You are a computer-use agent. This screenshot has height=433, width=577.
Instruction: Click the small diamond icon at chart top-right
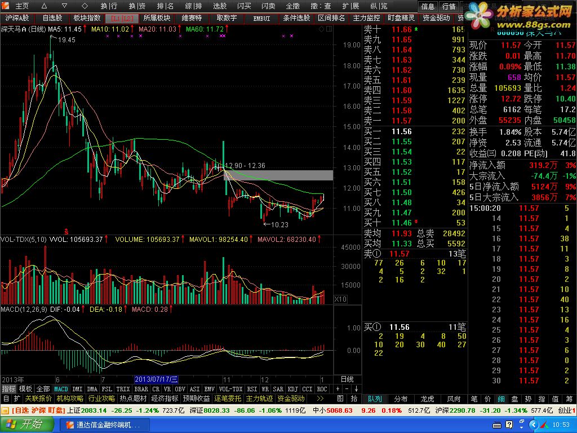coord(321,29)
